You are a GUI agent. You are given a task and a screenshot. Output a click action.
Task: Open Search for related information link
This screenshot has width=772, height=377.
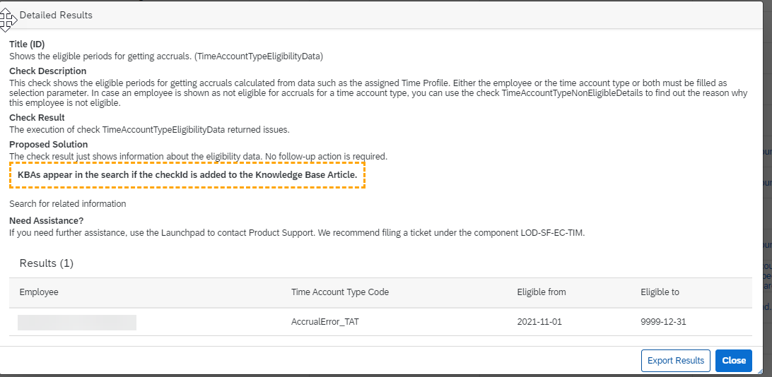coord(67,203)
